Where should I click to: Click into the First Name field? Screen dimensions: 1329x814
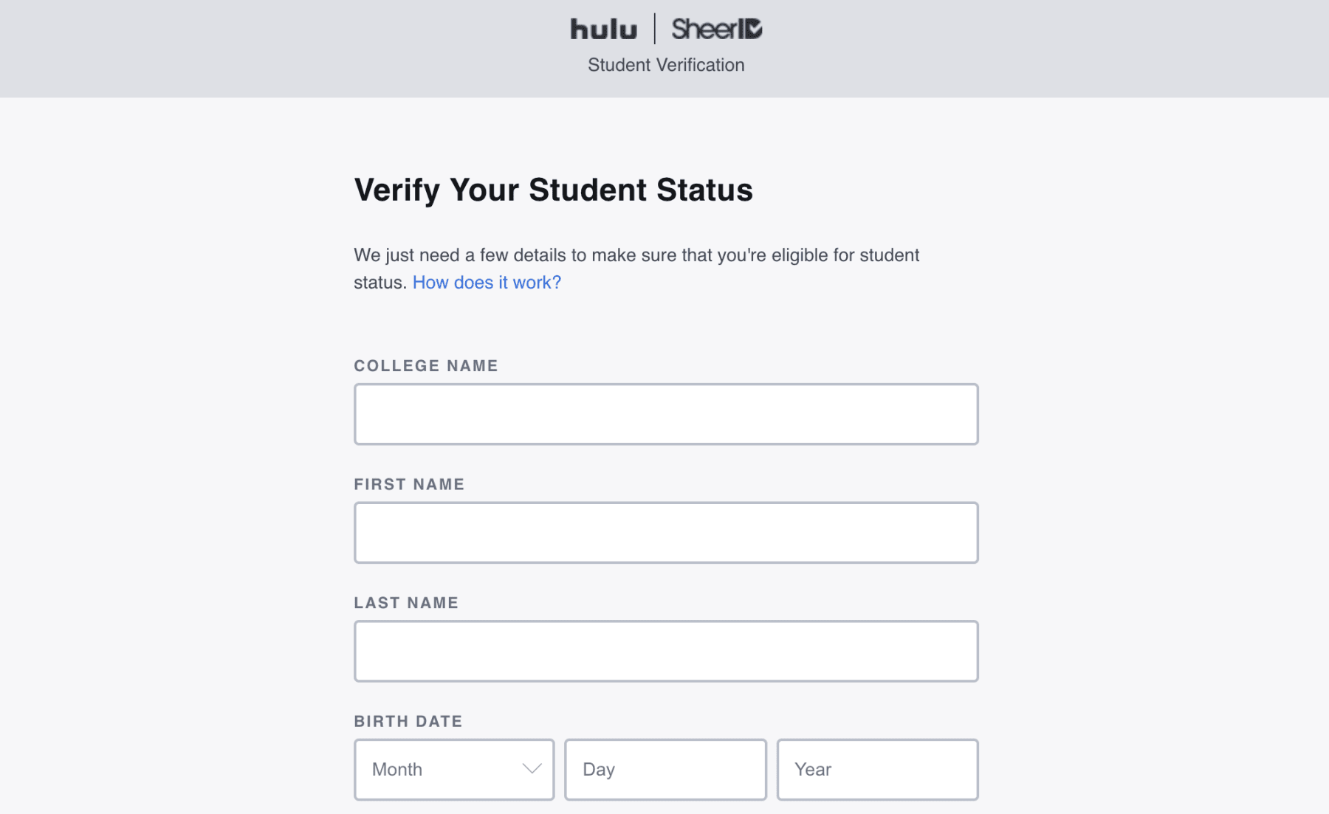tap(666, 533)
